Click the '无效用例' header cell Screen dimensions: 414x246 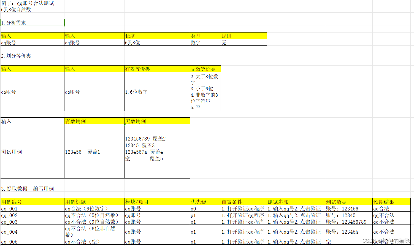[157, 121]
